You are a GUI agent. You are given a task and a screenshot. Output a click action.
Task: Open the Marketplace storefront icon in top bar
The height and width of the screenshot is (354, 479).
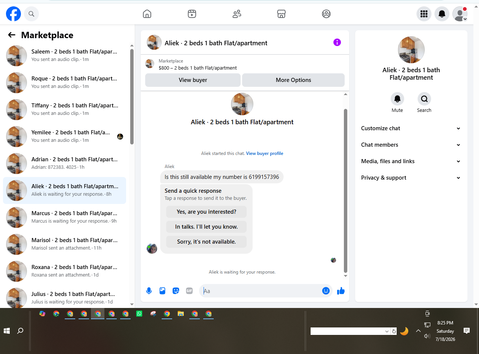pos(281,14)
